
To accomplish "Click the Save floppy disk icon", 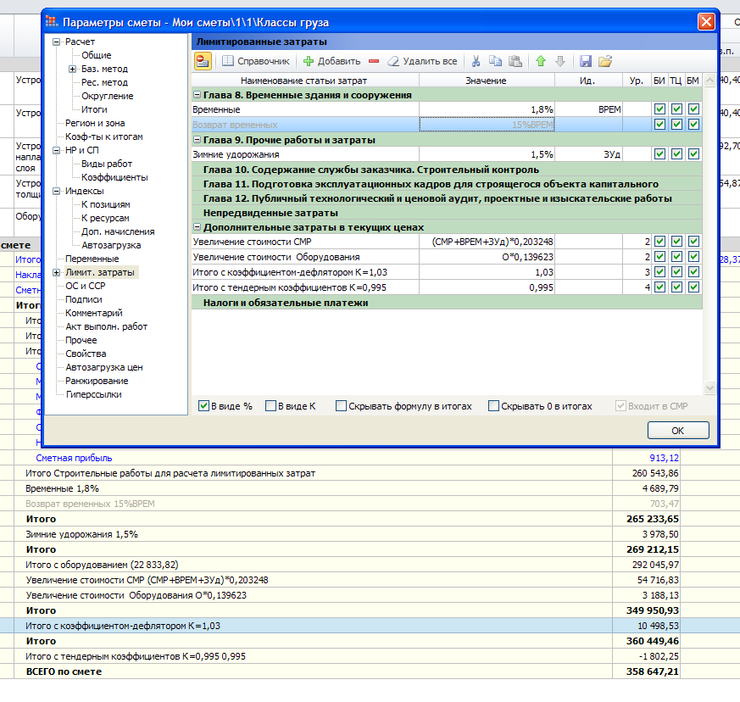I will click(x=586, y=61).
